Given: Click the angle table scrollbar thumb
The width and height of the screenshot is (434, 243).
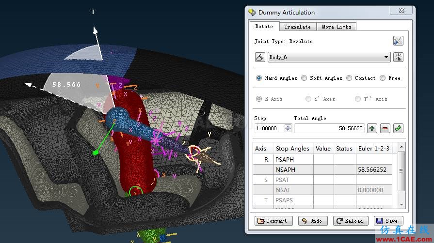Looking at the screenshot, I should point(402,171).
